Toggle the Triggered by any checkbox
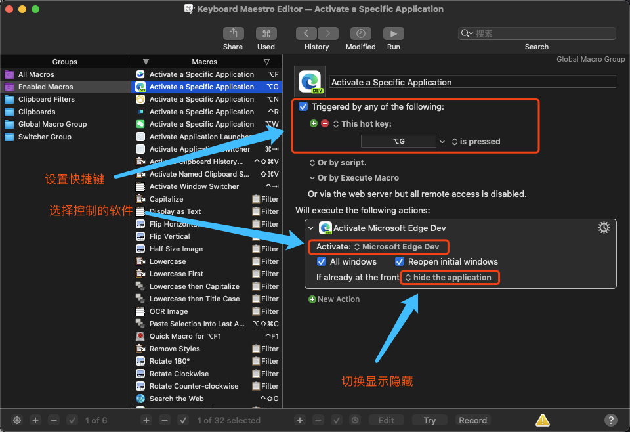630x432 pixels. pyautogui.click(x=303, y=106)
